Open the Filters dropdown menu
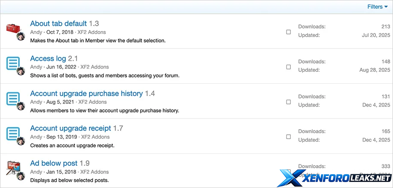 coord(377,7)
